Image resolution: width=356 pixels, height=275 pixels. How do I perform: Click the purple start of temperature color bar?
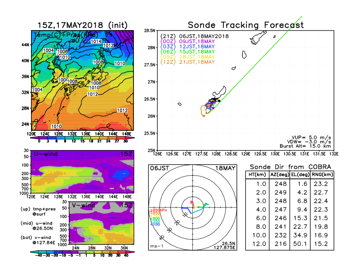[x=34, y=138]
